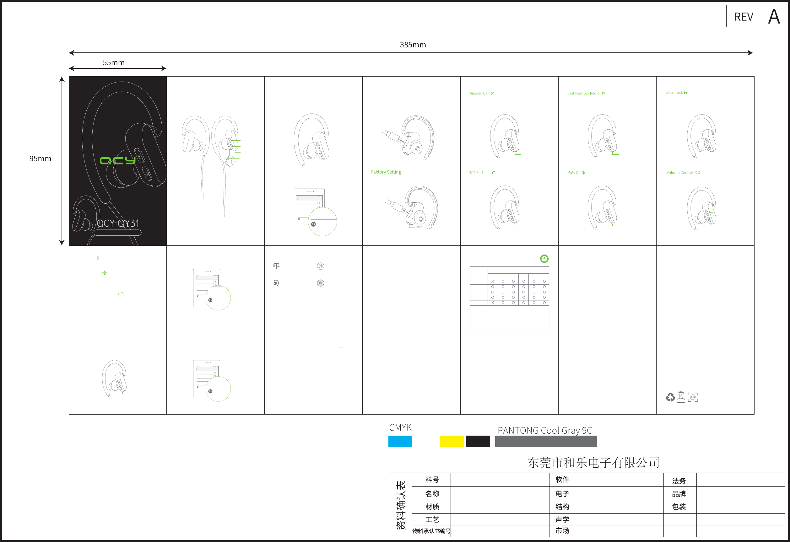
Task: Click the gray disc button icon
Action: pyautogui.click(x=320, y=283)
